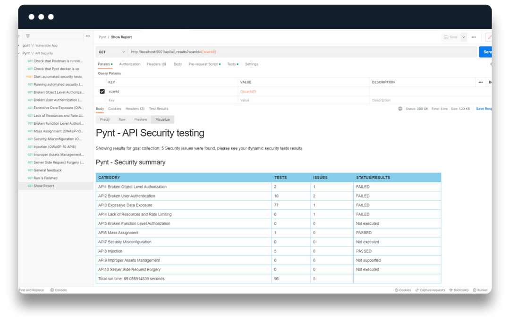The image size is (510, 324).
Task: Click Save Response link
Action: pyautogui.click(x=483, y=108)
